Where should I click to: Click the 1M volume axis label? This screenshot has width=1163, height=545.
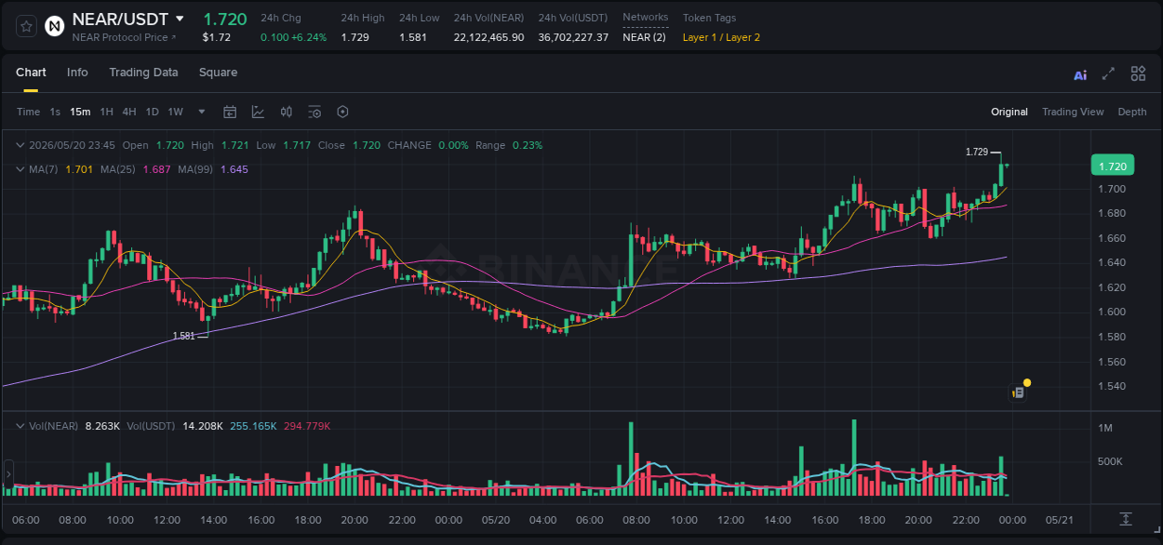[x=1105, y=428]
